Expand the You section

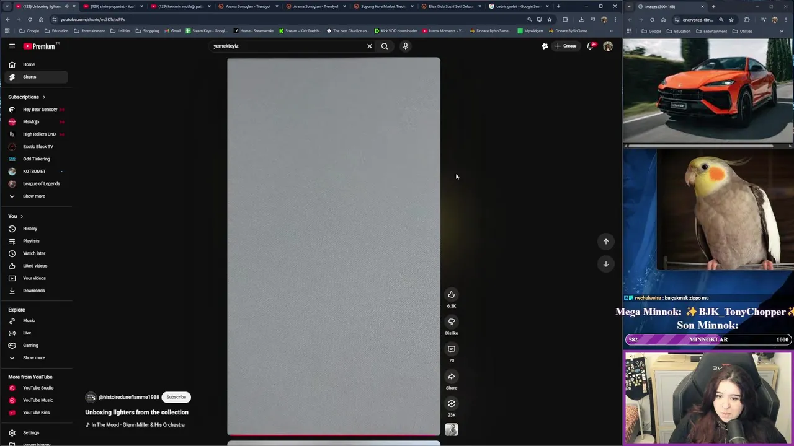coord(16,216)
